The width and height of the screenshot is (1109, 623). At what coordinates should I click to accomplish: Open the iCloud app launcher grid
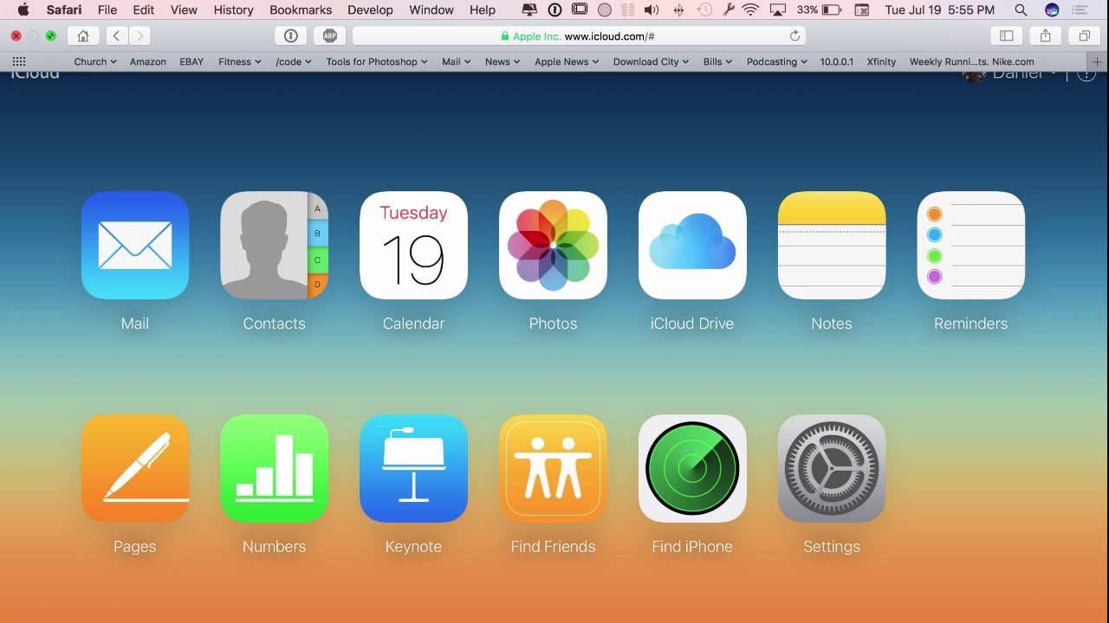(x=18, y=61)
